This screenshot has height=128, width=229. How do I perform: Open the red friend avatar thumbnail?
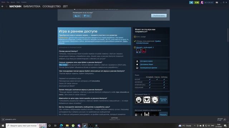point(143,51)
